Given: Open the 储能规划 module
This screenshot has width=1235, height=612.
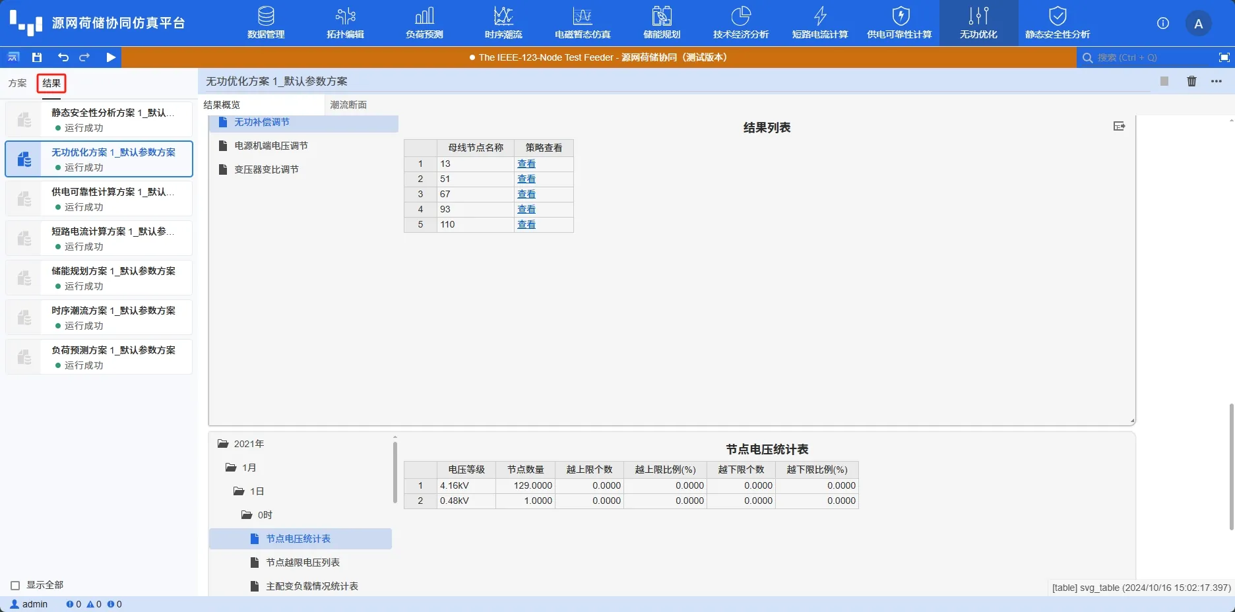Looking at the screenshot, I should pyautogui.click(x=662, y=23).
